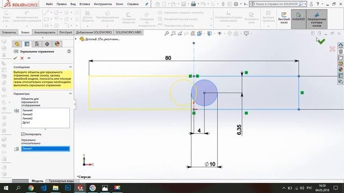The width and height of the screenshot is (344, 193).
Task: Toggle the Копировать checkbox
Action: pyautogui.click(x=23, y=134)
